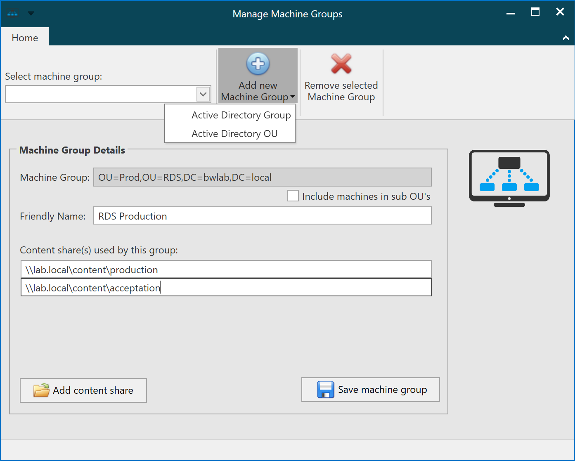
Task: Open the Select machine group dropdown
Action: click(203, 94)
